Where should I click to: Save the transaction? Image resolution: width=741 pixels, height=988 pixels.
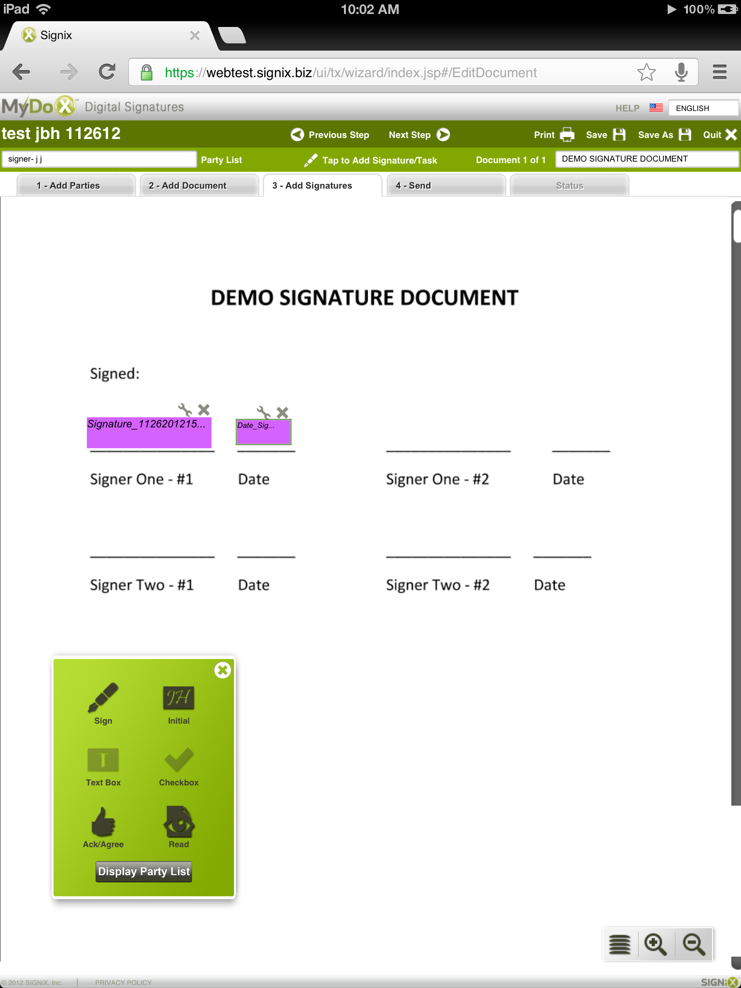pyautogui.click(x=605, y=135)
